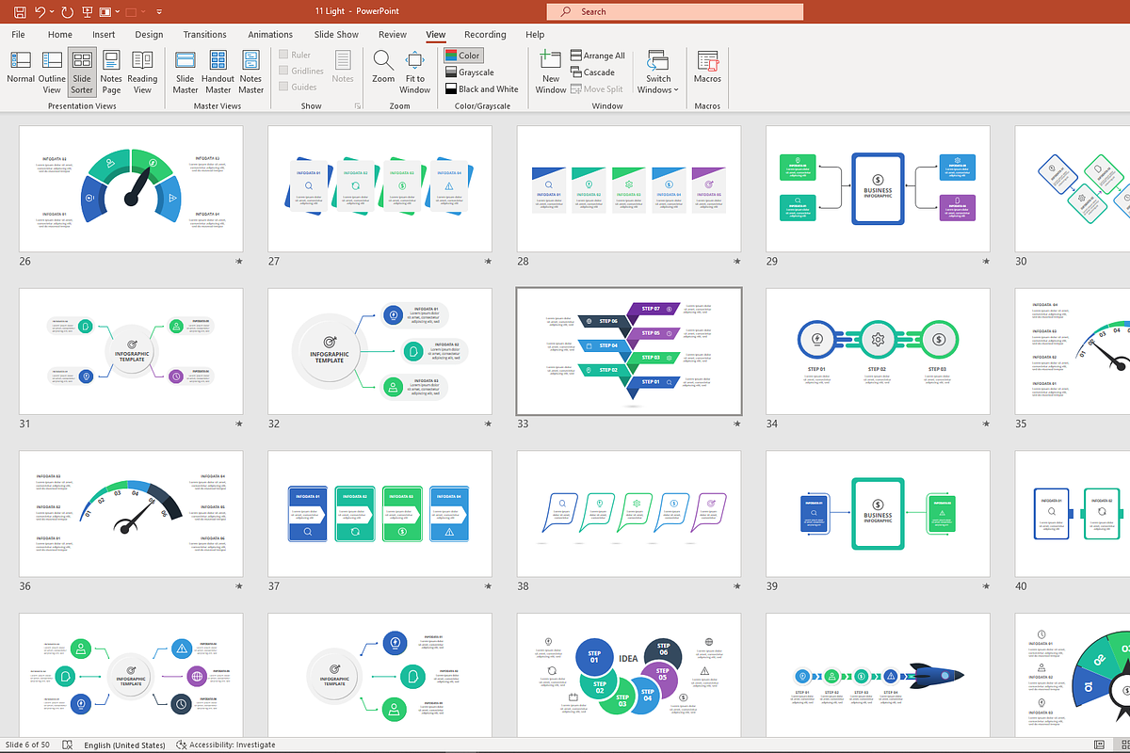Select slide 33 step funnel thumbnail
Screen dimensions: 1130x753
628,352
